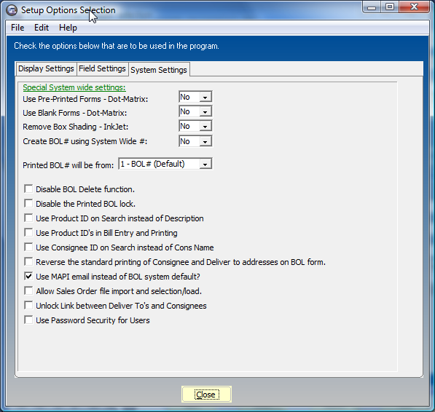Uncheck Use MAPI email option
The width and height of the screenshot is (435, 412).
click(28, 276)
